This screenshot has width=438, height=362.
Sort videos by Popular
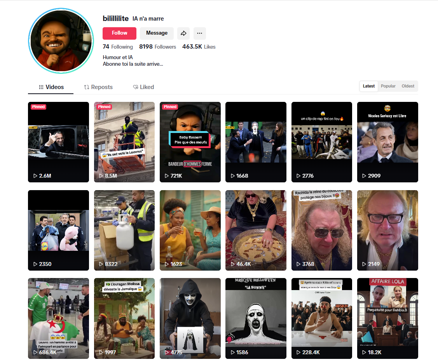[x=388, y=86]
